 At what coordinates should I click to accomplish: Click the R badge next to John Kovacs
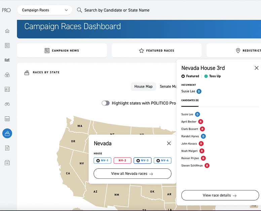coord(201,144)
